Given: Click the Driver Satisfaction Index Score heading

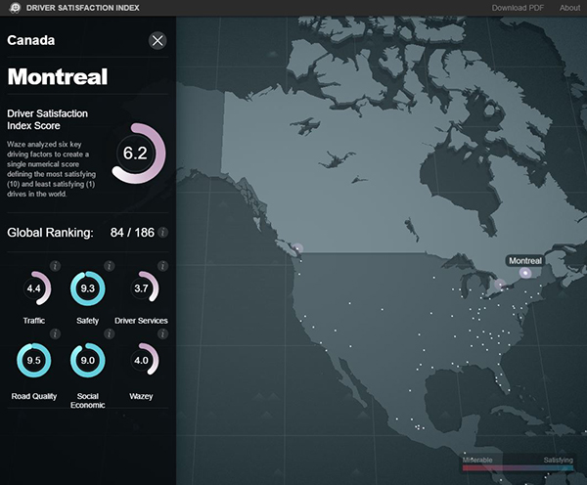Looking at the screenshot, I should pyautogui.click(x=48, y=119).
